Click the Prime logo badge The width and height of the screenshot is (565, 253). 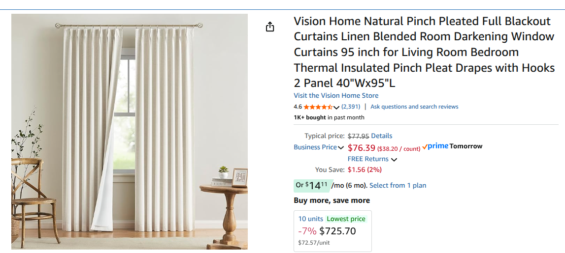(435, 146)
